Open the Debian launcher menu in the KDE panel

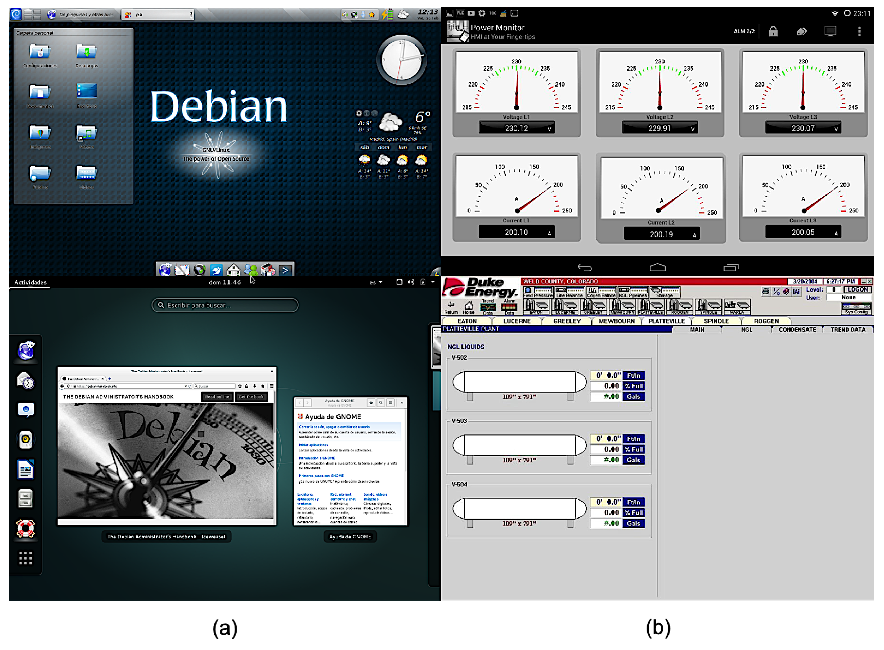point(16,15)
